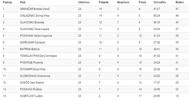The image size is (189, 101).
Task: Click POSAVINA Velika Kopanica club name
Action: pyautogui.click(x=36, y=36)
